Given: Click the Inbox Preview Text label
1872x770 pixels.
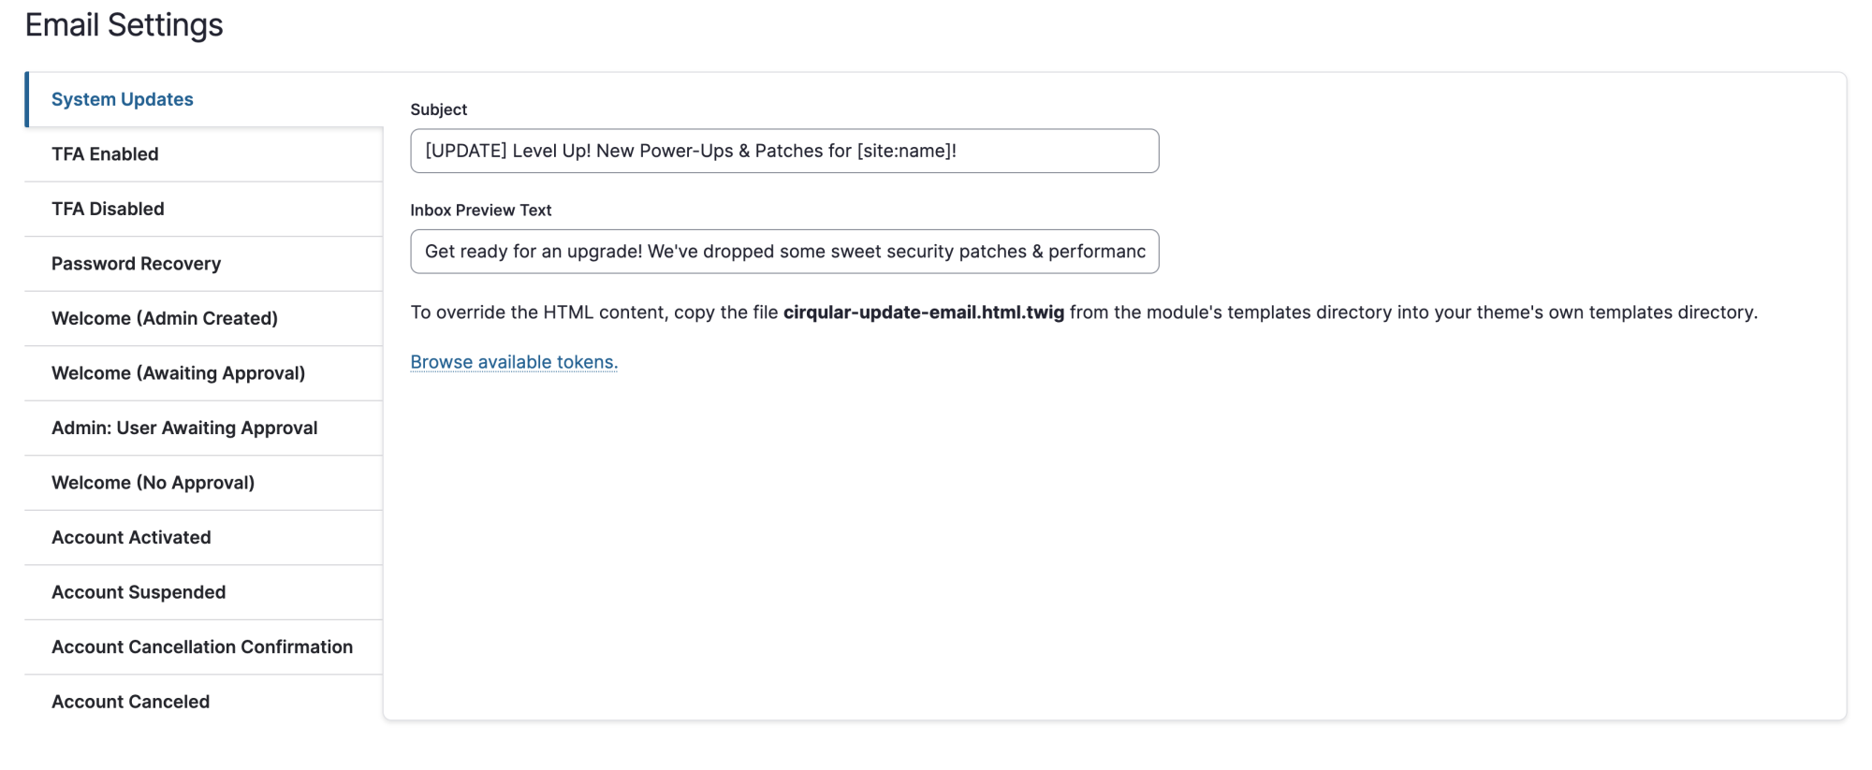Looking at the screenshot, I should tap(481, 211).
